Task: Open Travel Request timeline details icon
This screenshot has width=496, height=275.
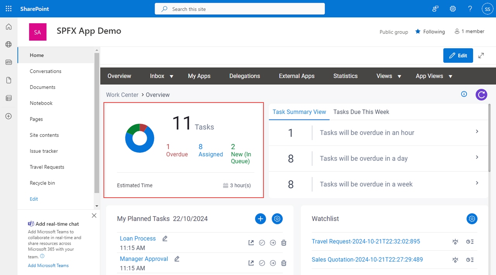Action: [x=470, y=242]
